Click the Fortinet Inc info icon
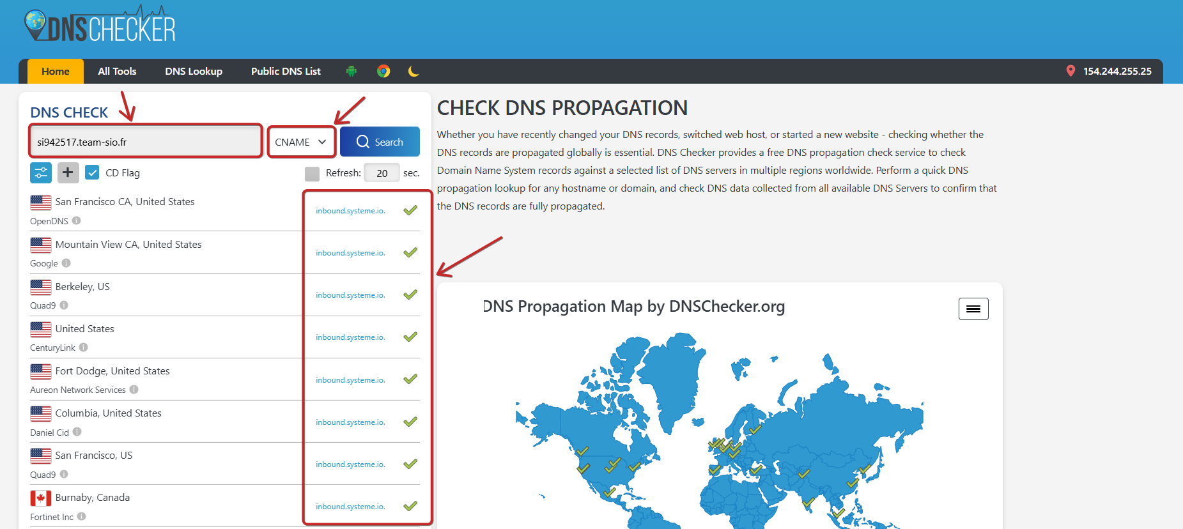The width and height of the screenshot is (1183, 529). point(82,516)
